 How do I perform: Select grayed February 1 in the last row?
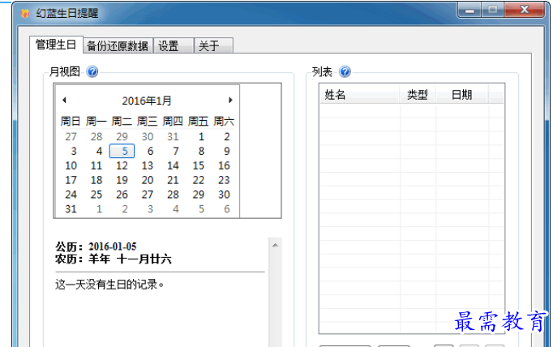point(99,208)
